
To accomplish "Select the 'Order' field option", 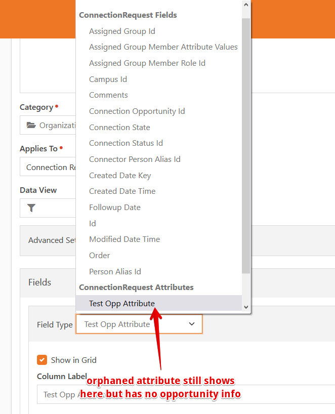I will (x=159, y=255).
